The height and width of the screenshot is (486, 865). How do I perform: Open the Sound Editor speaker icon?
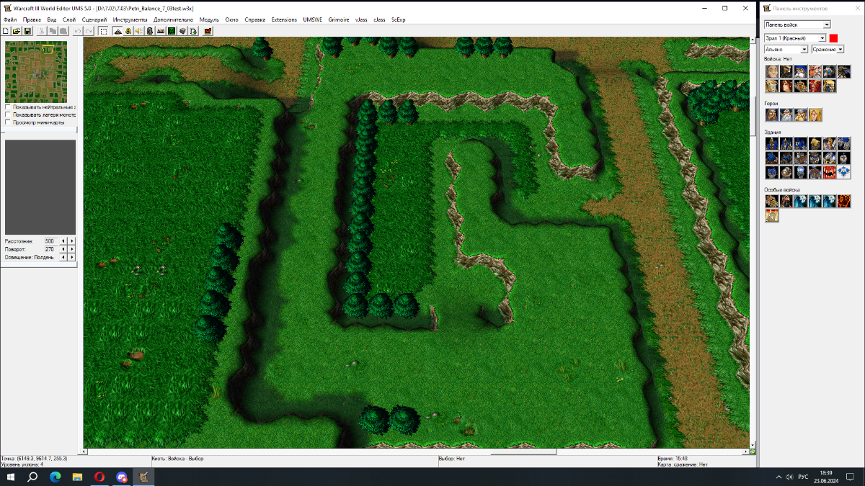[x=138, y=31]
